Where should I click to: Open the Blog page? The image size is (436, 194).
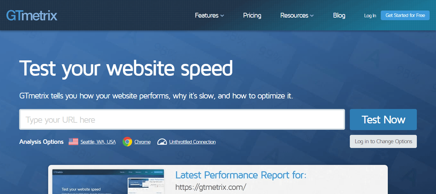point(339,15)
